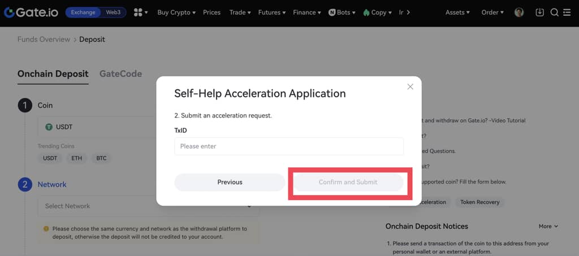This screenshot has height=256, width=579.
Task: Select the Token Recovery button
Action: pos(479,202)
